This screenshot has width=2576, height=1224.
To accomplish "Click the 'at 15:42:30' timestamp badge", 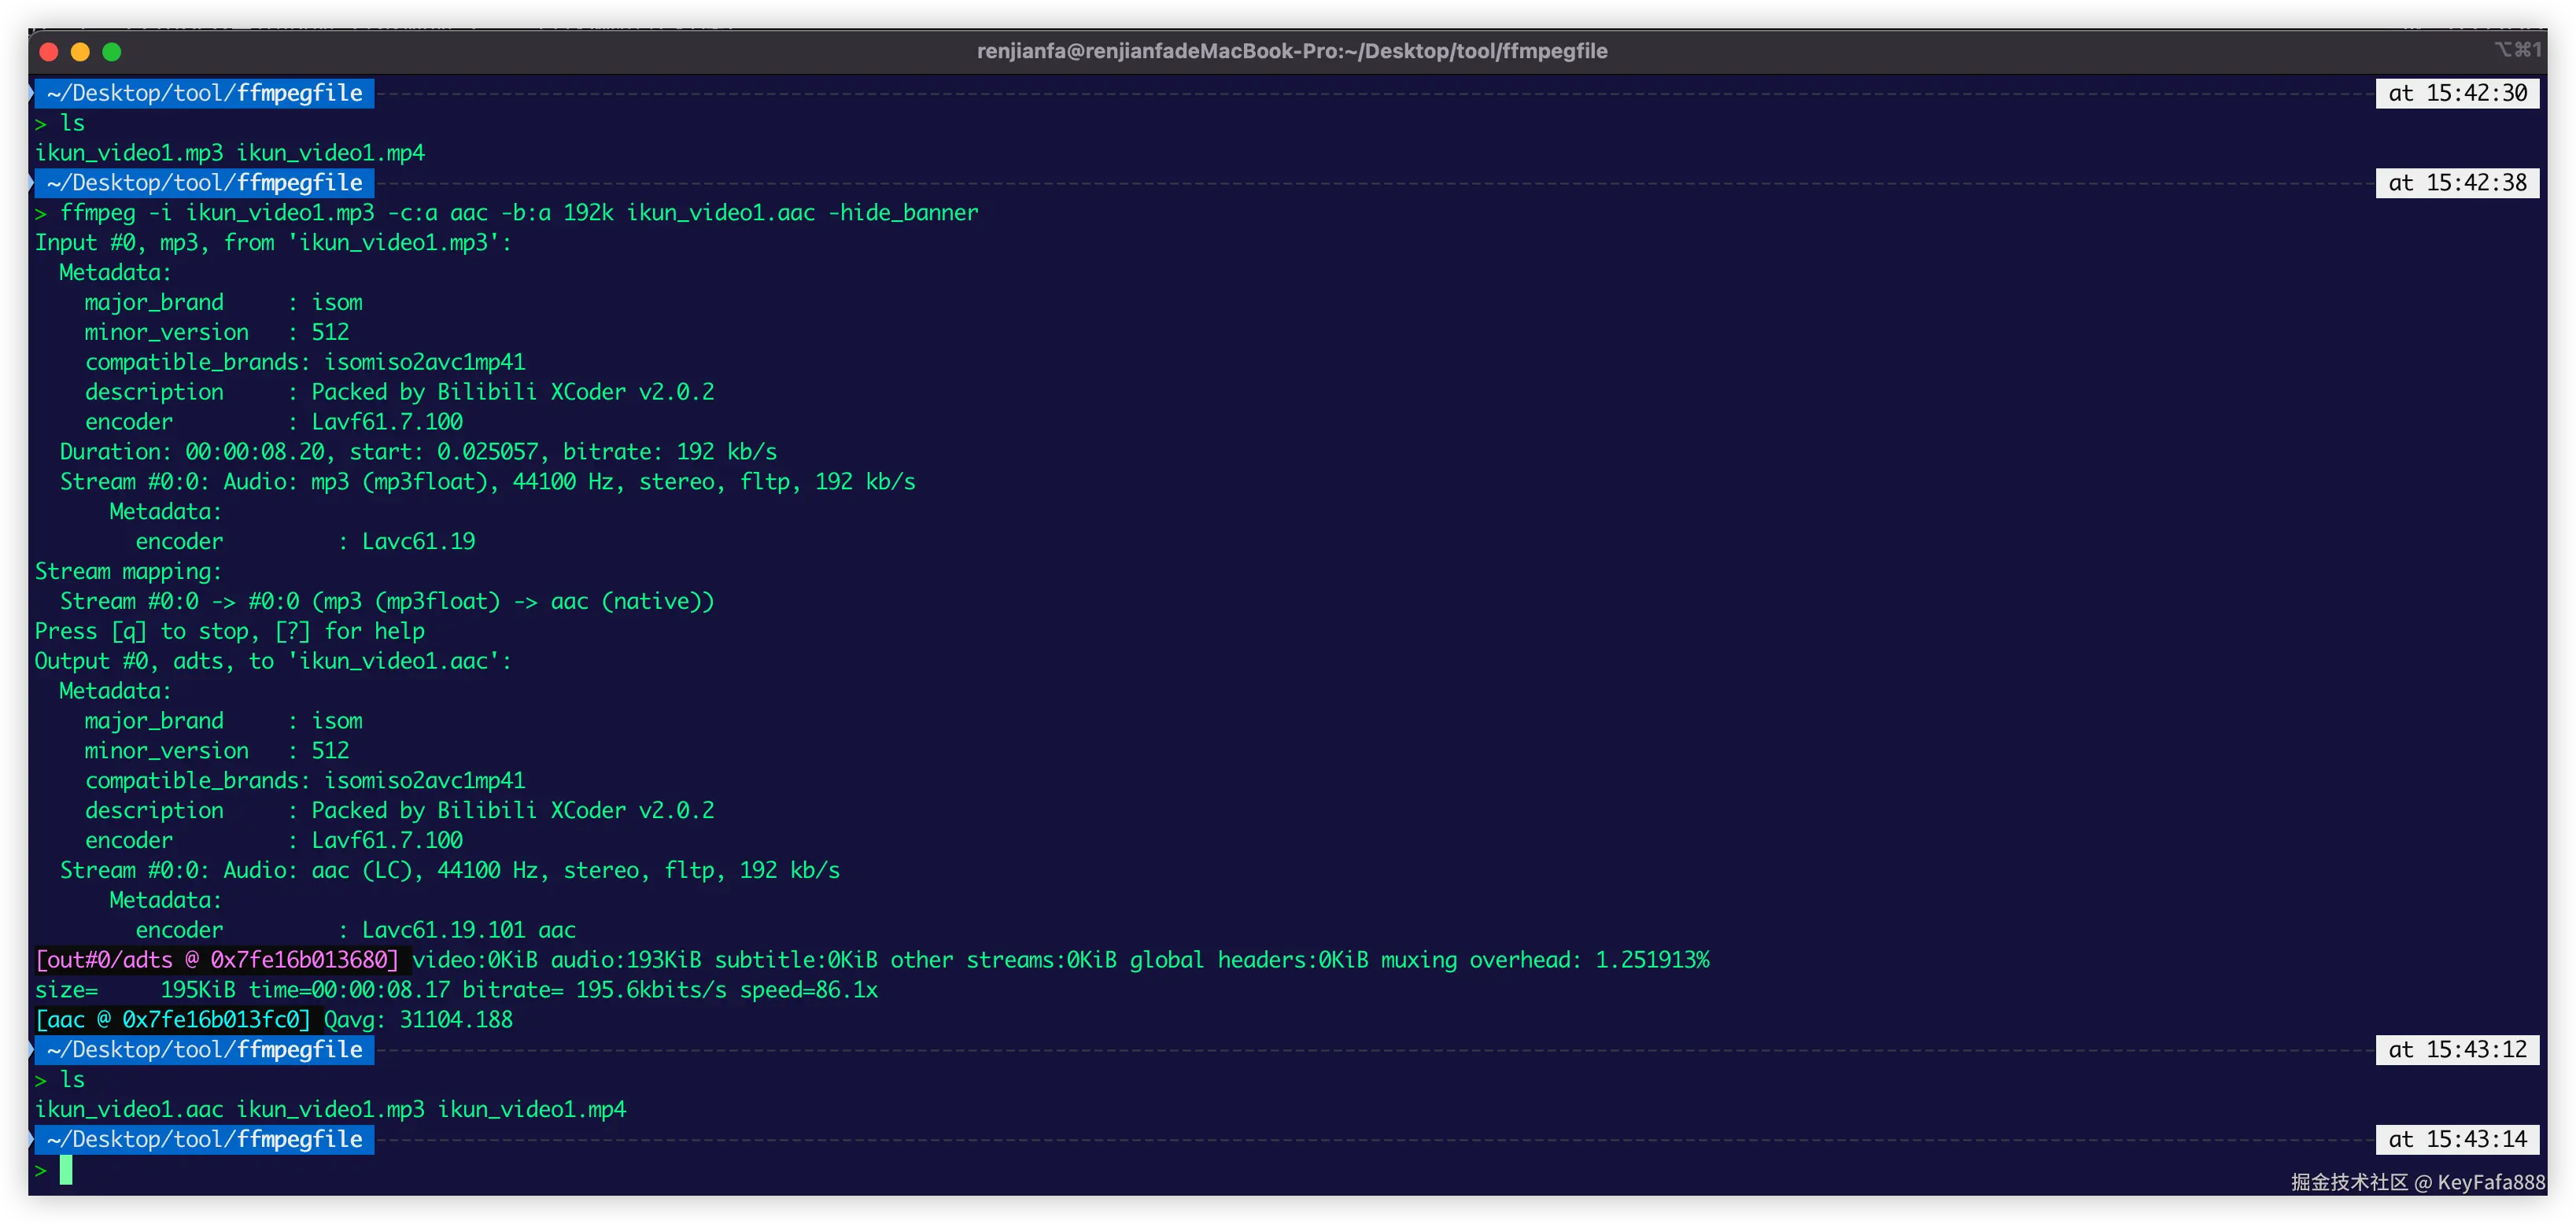I will [2457, 93].
